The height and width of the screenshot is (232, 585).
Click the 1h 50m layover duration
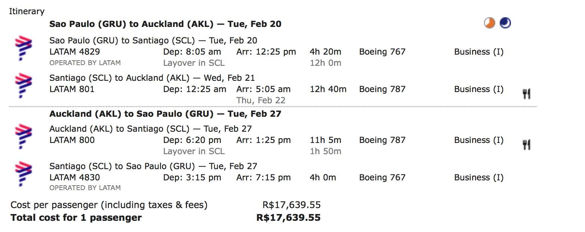point(325,151)
